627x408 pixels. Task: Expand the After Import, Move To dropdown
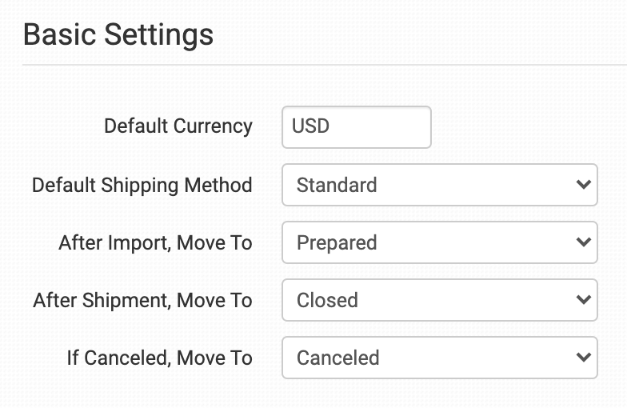click(x=439, y=242)
